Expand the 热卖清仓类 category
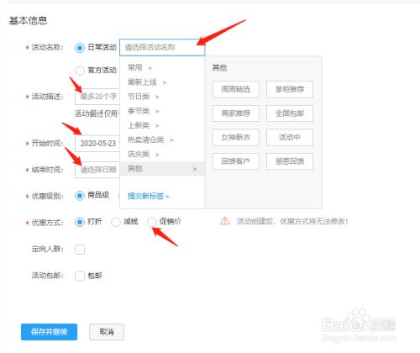Image resolution: width=420 pixels, height=353 pixels. [x=150, y=140]
